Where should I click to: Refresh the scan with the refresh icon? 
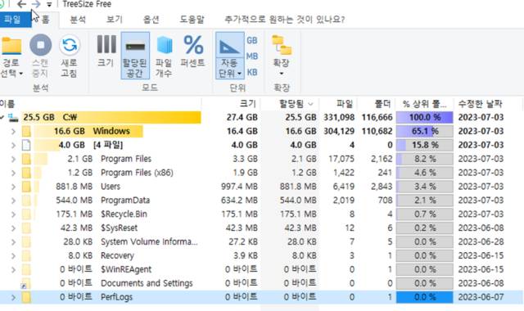(70, 45)
